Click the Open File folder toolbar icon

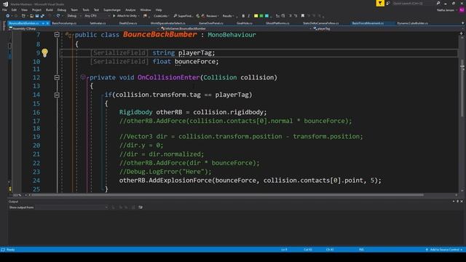(x=31, y=16)
